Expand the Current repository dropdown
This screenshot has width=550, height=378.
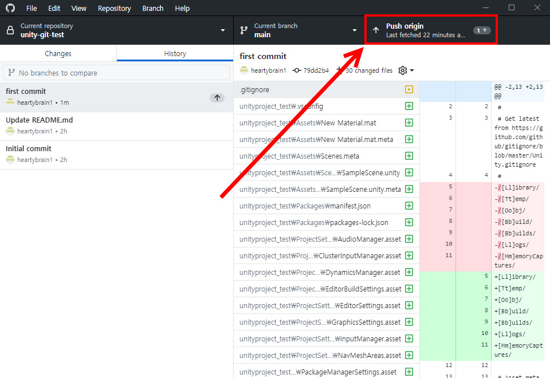pyautogui.click(x=116, y=30)
